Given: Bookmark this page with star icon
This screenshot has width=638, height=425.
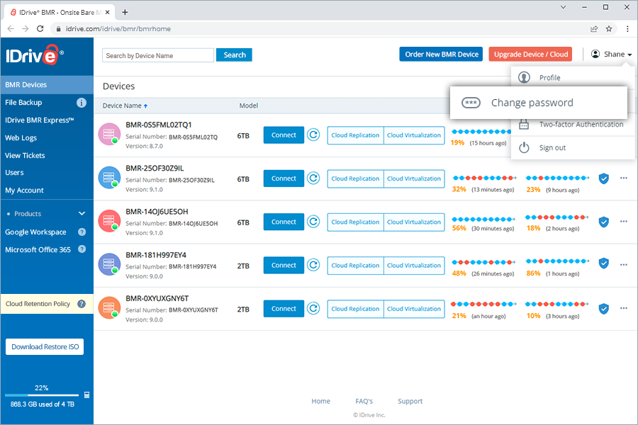Looking at the screenshot, I should coord(609,29).
